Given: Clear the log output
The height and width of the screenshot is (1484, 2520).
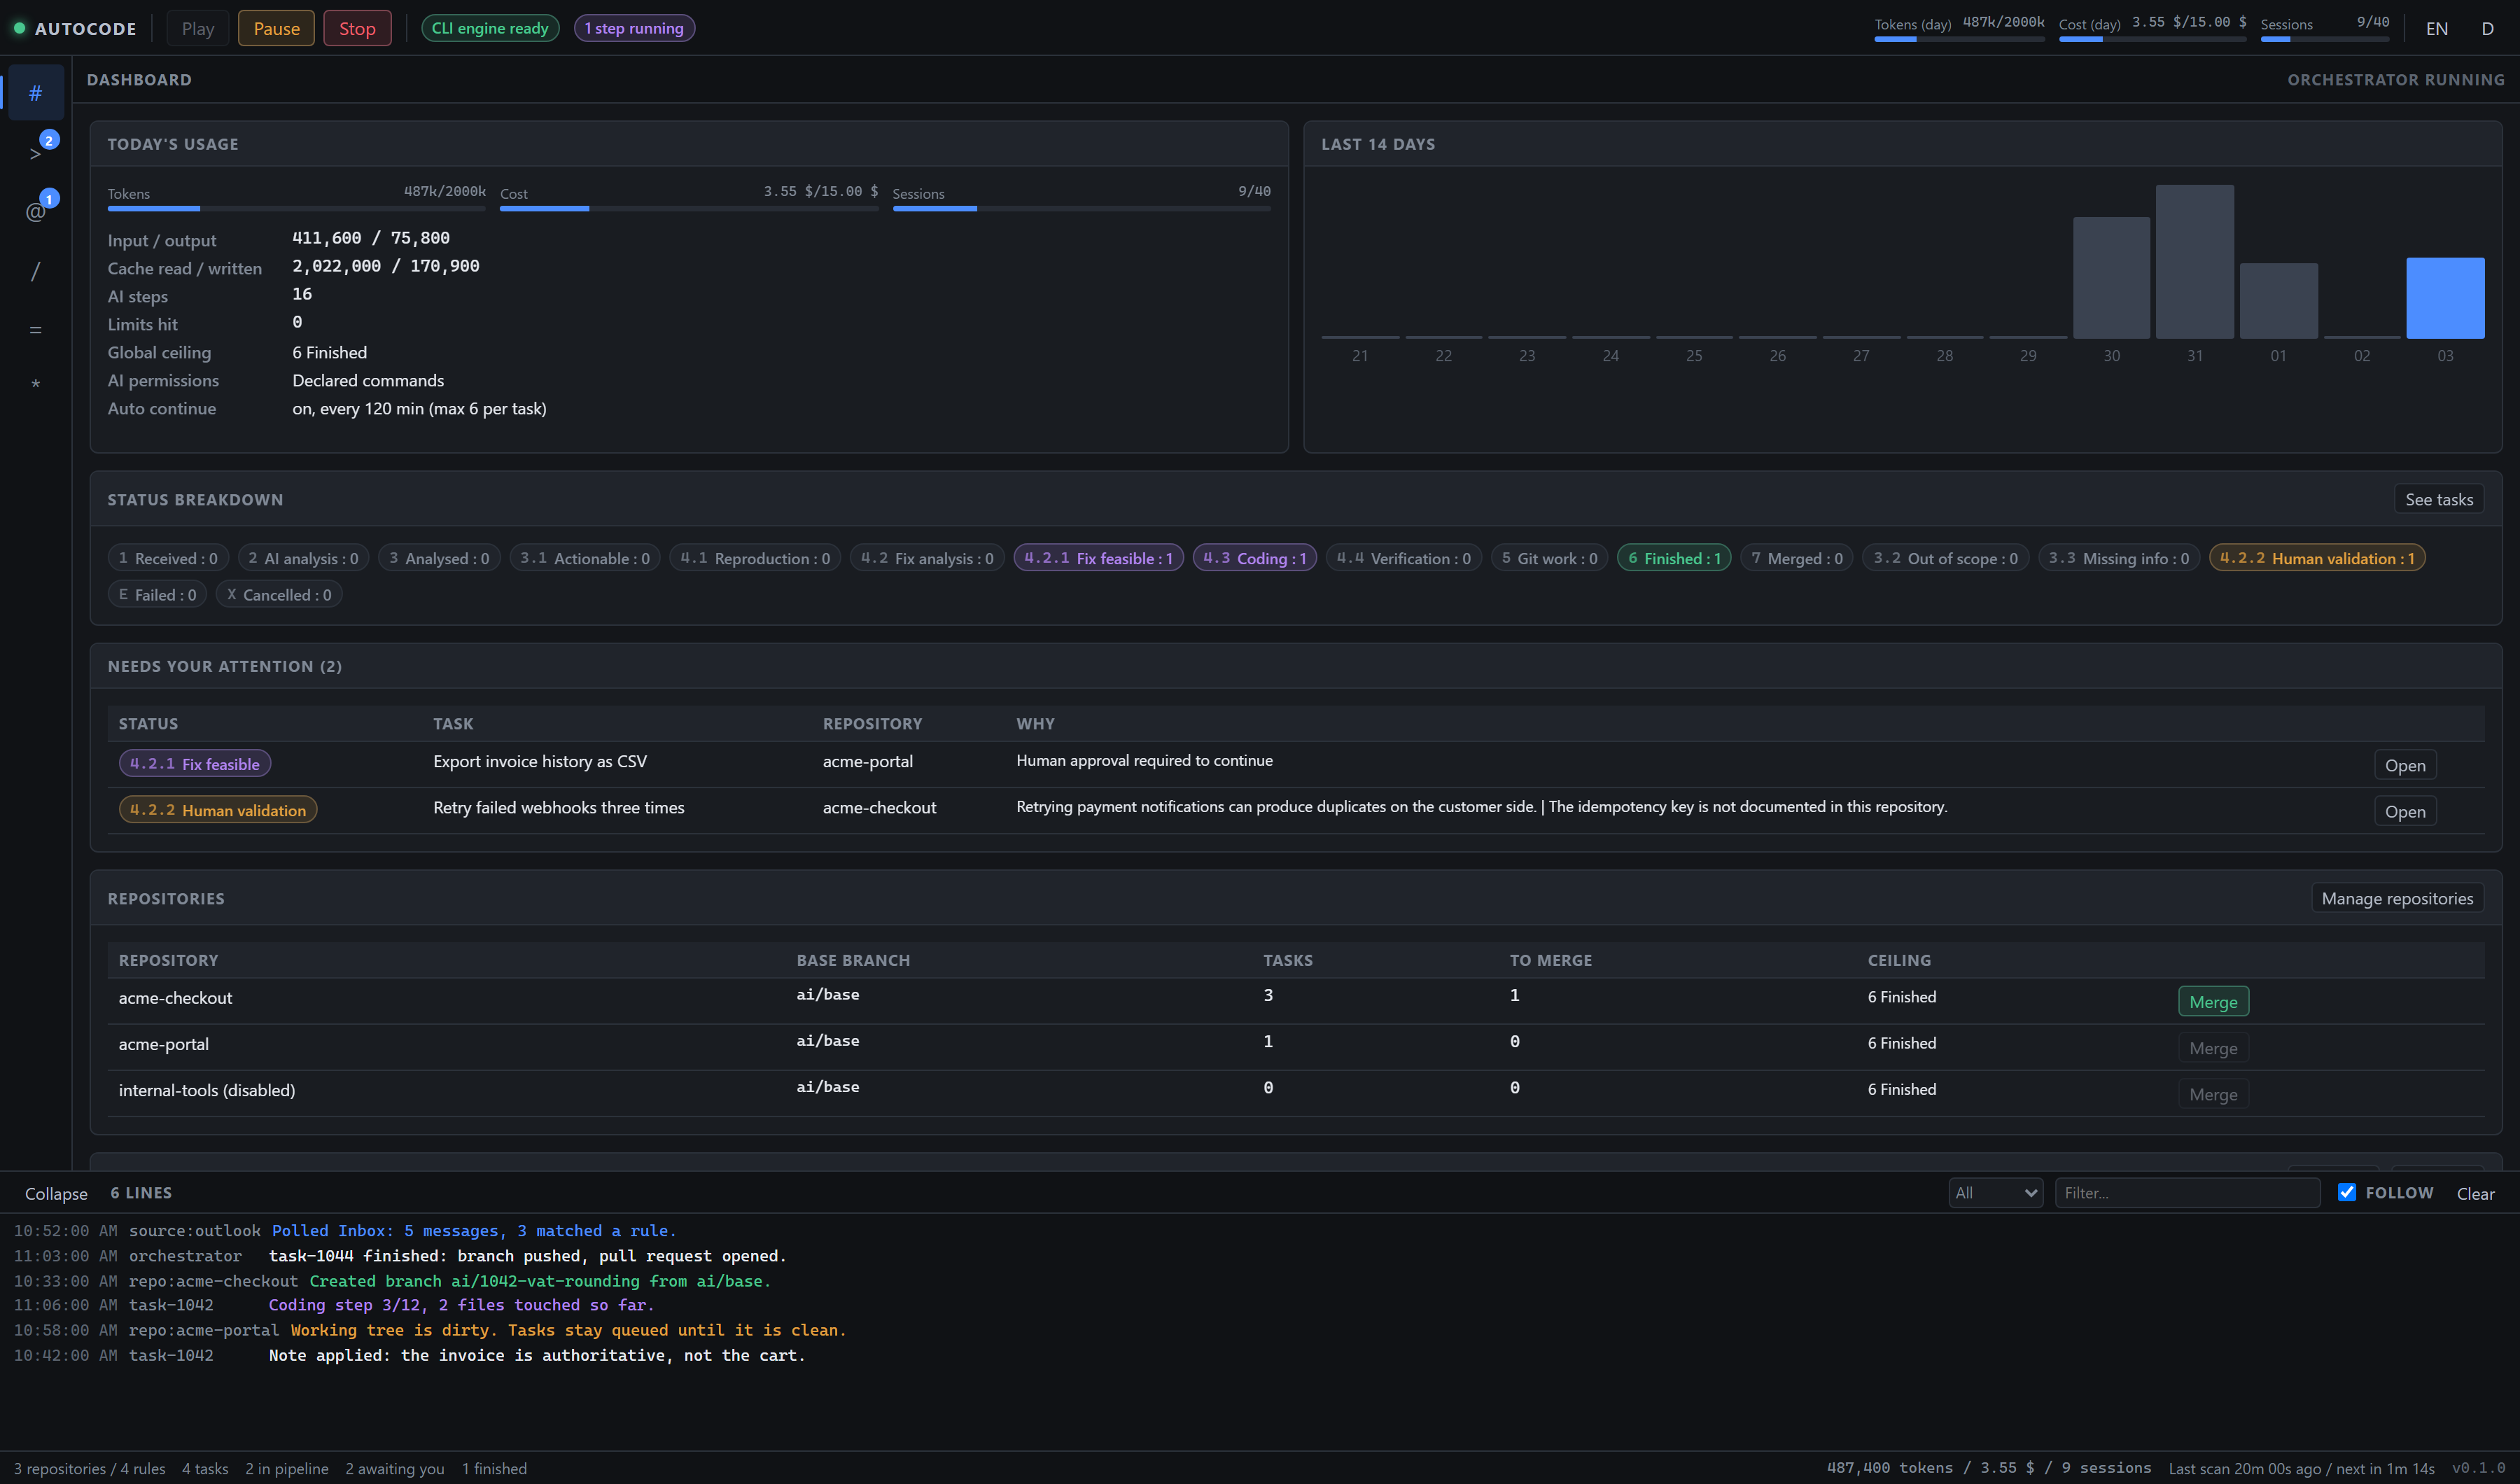Looking at the screenshot, I should (x=2475, y=1193).
